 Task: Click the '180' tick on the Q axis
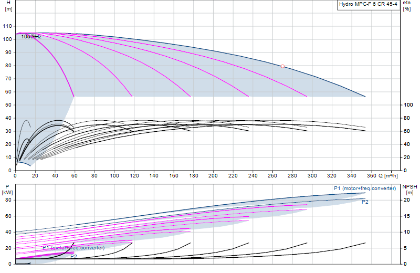pos(194,176)
